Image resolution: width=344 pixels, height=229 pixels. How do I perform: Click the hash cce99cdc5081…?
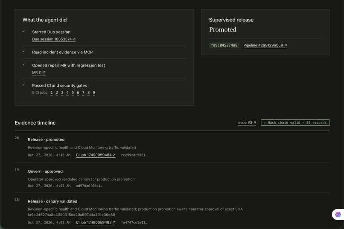[134, 155]
